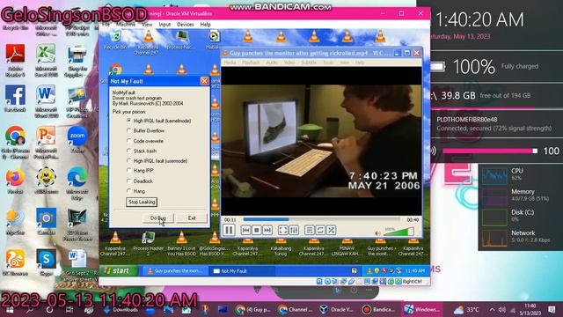Click the VLC seek progress bar
This screenshot has height=317, width=563.
point(321,219)
